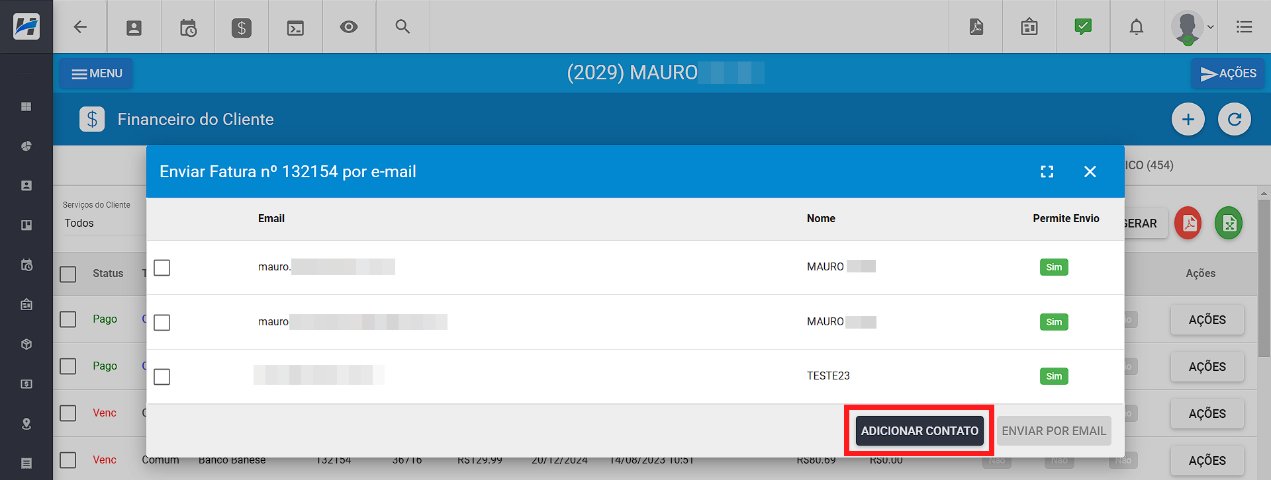Check the first Venc row checkbox

click(x=68, y=413)
